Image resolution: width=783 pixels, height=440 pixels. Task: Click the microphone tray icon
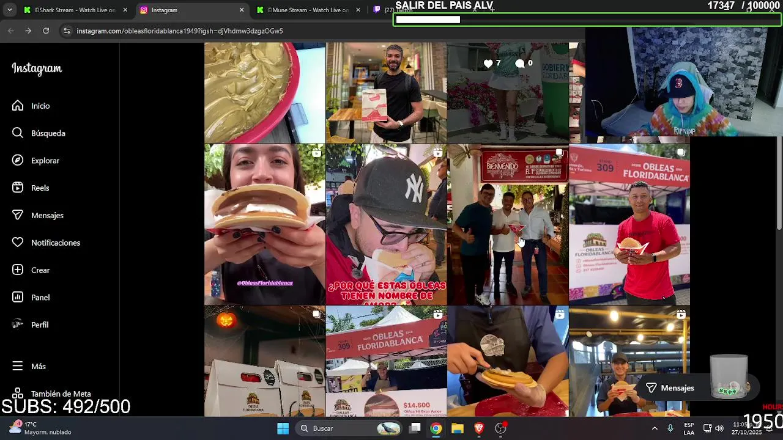(x=670, y=428)
